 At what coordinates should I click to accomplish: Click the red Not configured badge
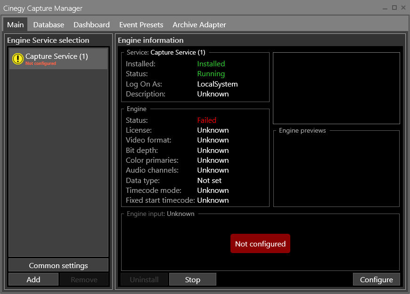click(x=261, y=244)
